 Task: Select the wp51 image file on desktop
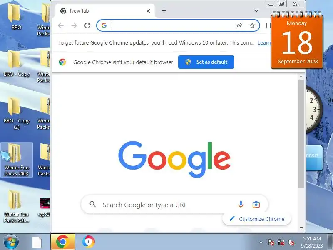pos(45,207)
